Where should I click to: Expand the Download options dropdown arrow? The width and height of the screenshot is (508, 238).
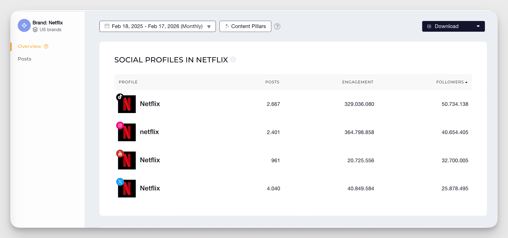click(478, 26)
